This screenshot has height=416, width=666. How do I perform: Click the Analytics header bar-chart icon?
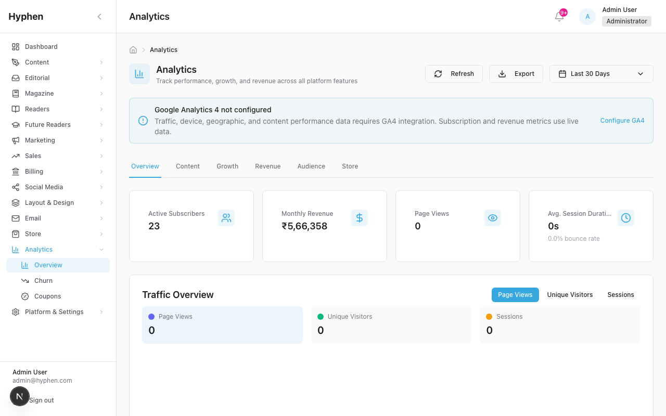tap(139, 74)
